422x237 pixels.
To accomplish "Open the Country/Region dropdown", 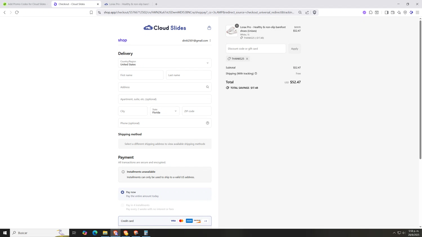I will pos(165,63).
